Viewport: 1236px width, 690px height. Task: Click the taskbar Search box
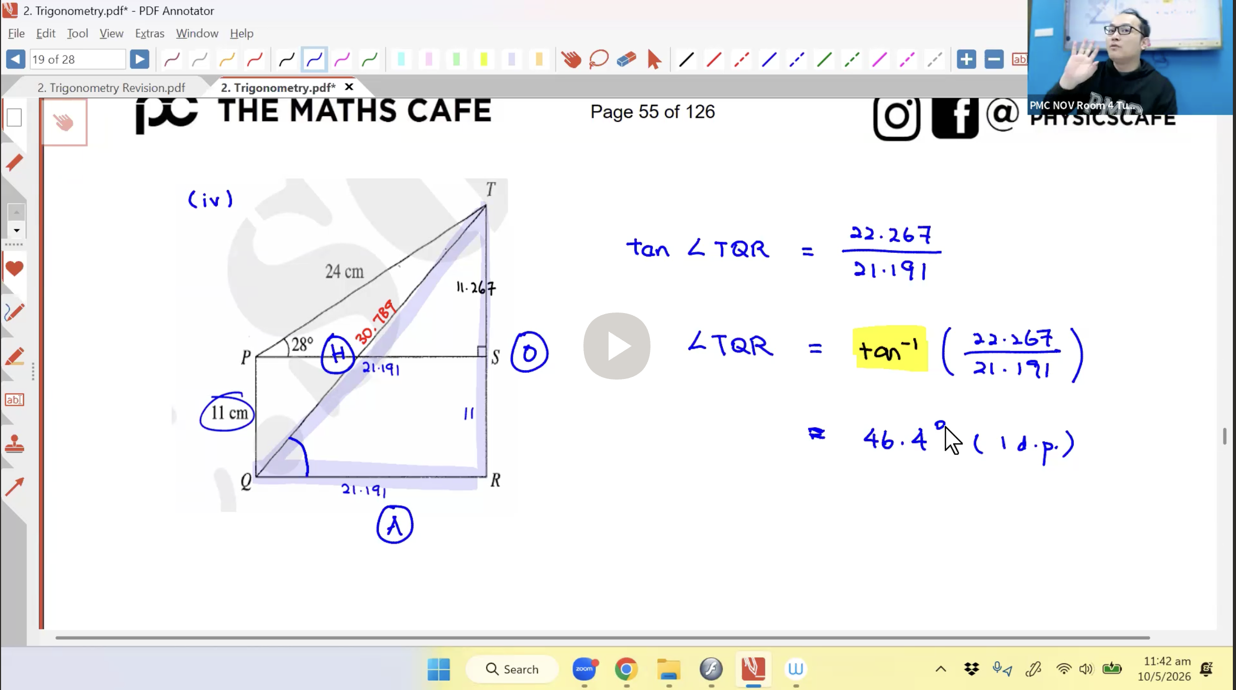(x=512, y=669)
